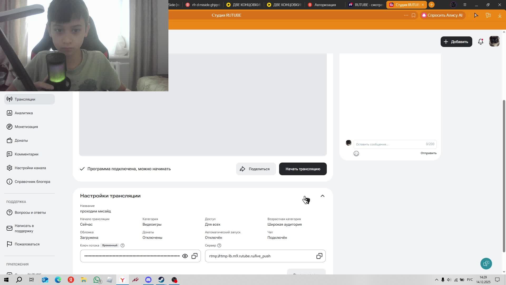Open the support chat bubble
This screenshot has height=285, width=506.
(486, 263)
